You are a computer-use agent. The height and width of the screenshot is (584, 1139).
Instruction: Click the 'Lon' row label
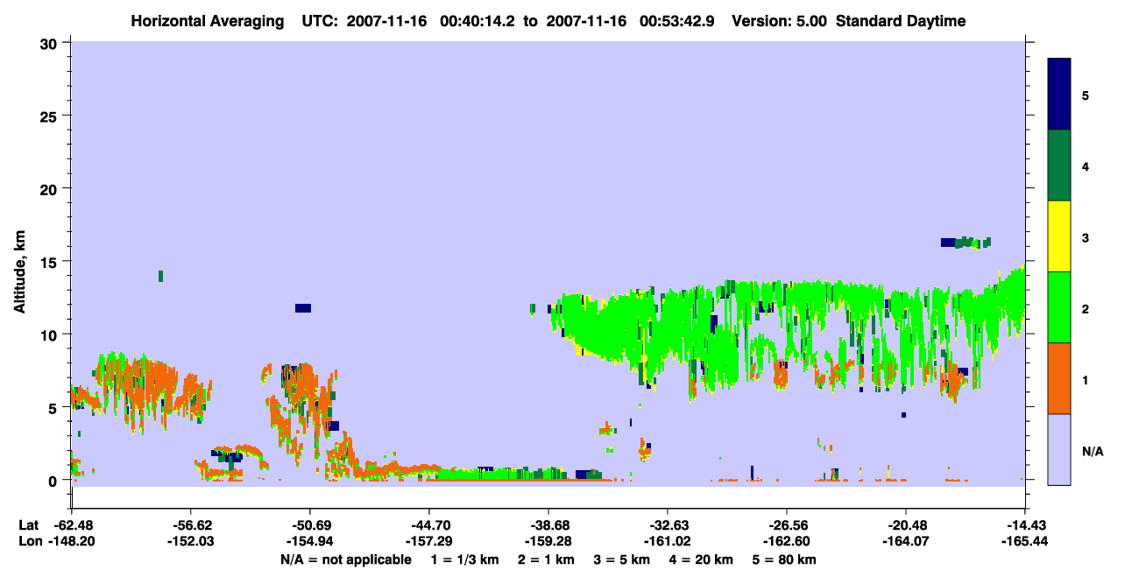(29, 541)
